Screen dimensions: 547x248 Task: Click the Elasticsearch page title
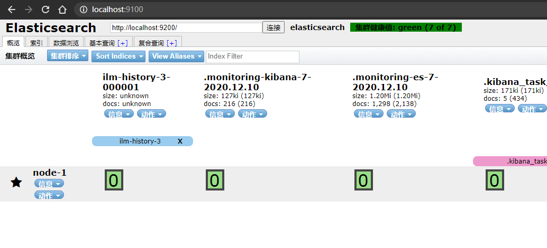[x=51, y=27]
